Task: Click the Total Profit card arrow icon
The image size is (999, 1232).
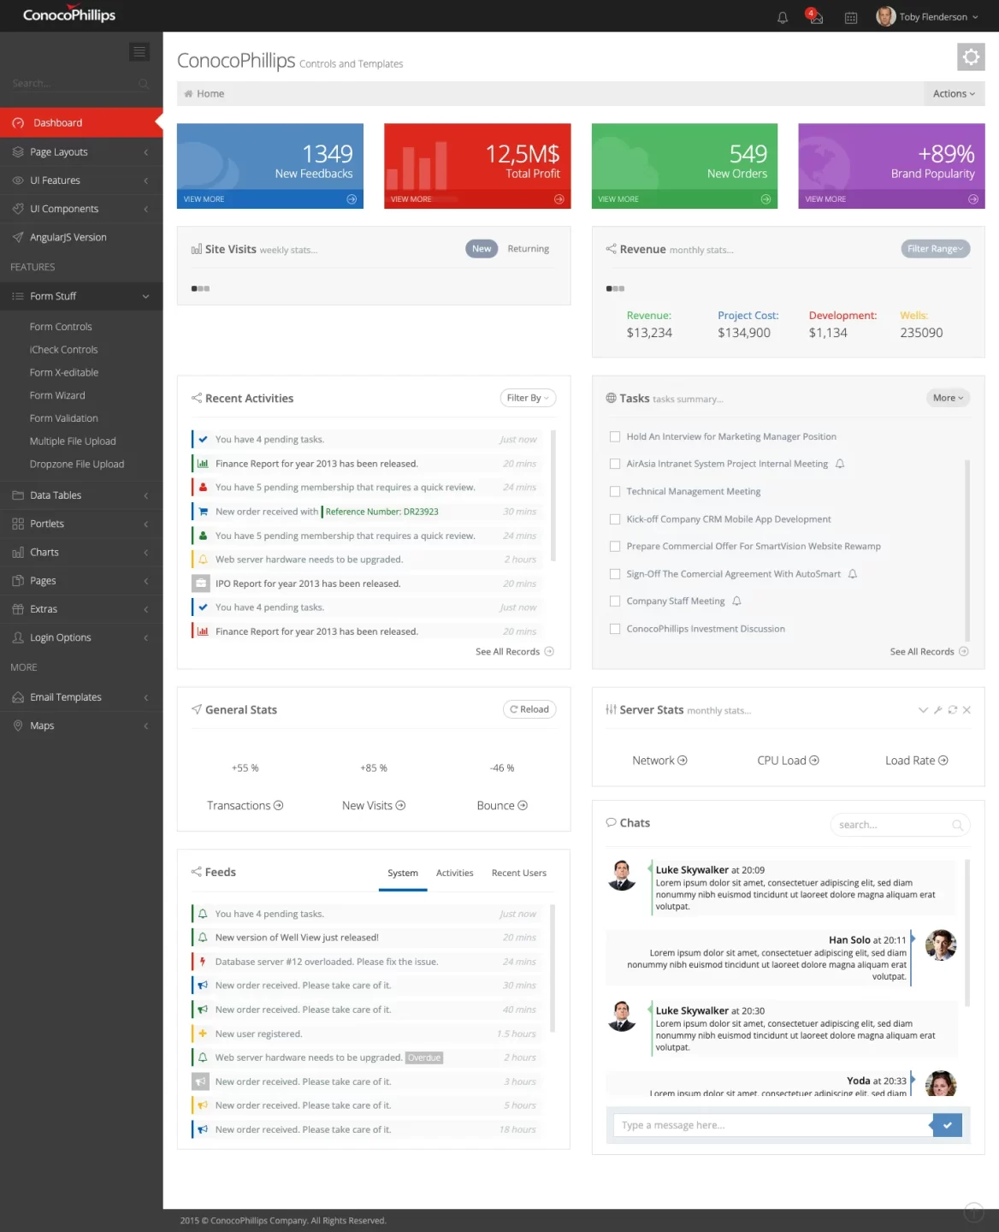Action: [559, 199]
